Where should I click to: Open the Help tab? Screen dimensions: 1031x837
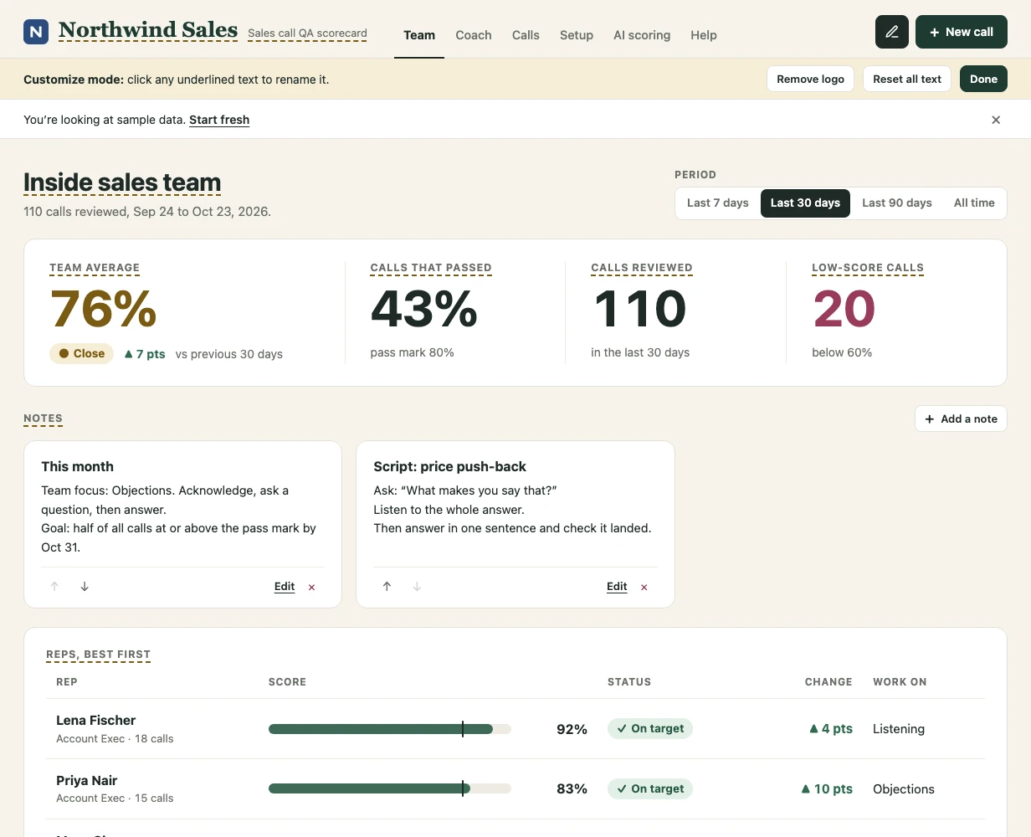[704, 35]
